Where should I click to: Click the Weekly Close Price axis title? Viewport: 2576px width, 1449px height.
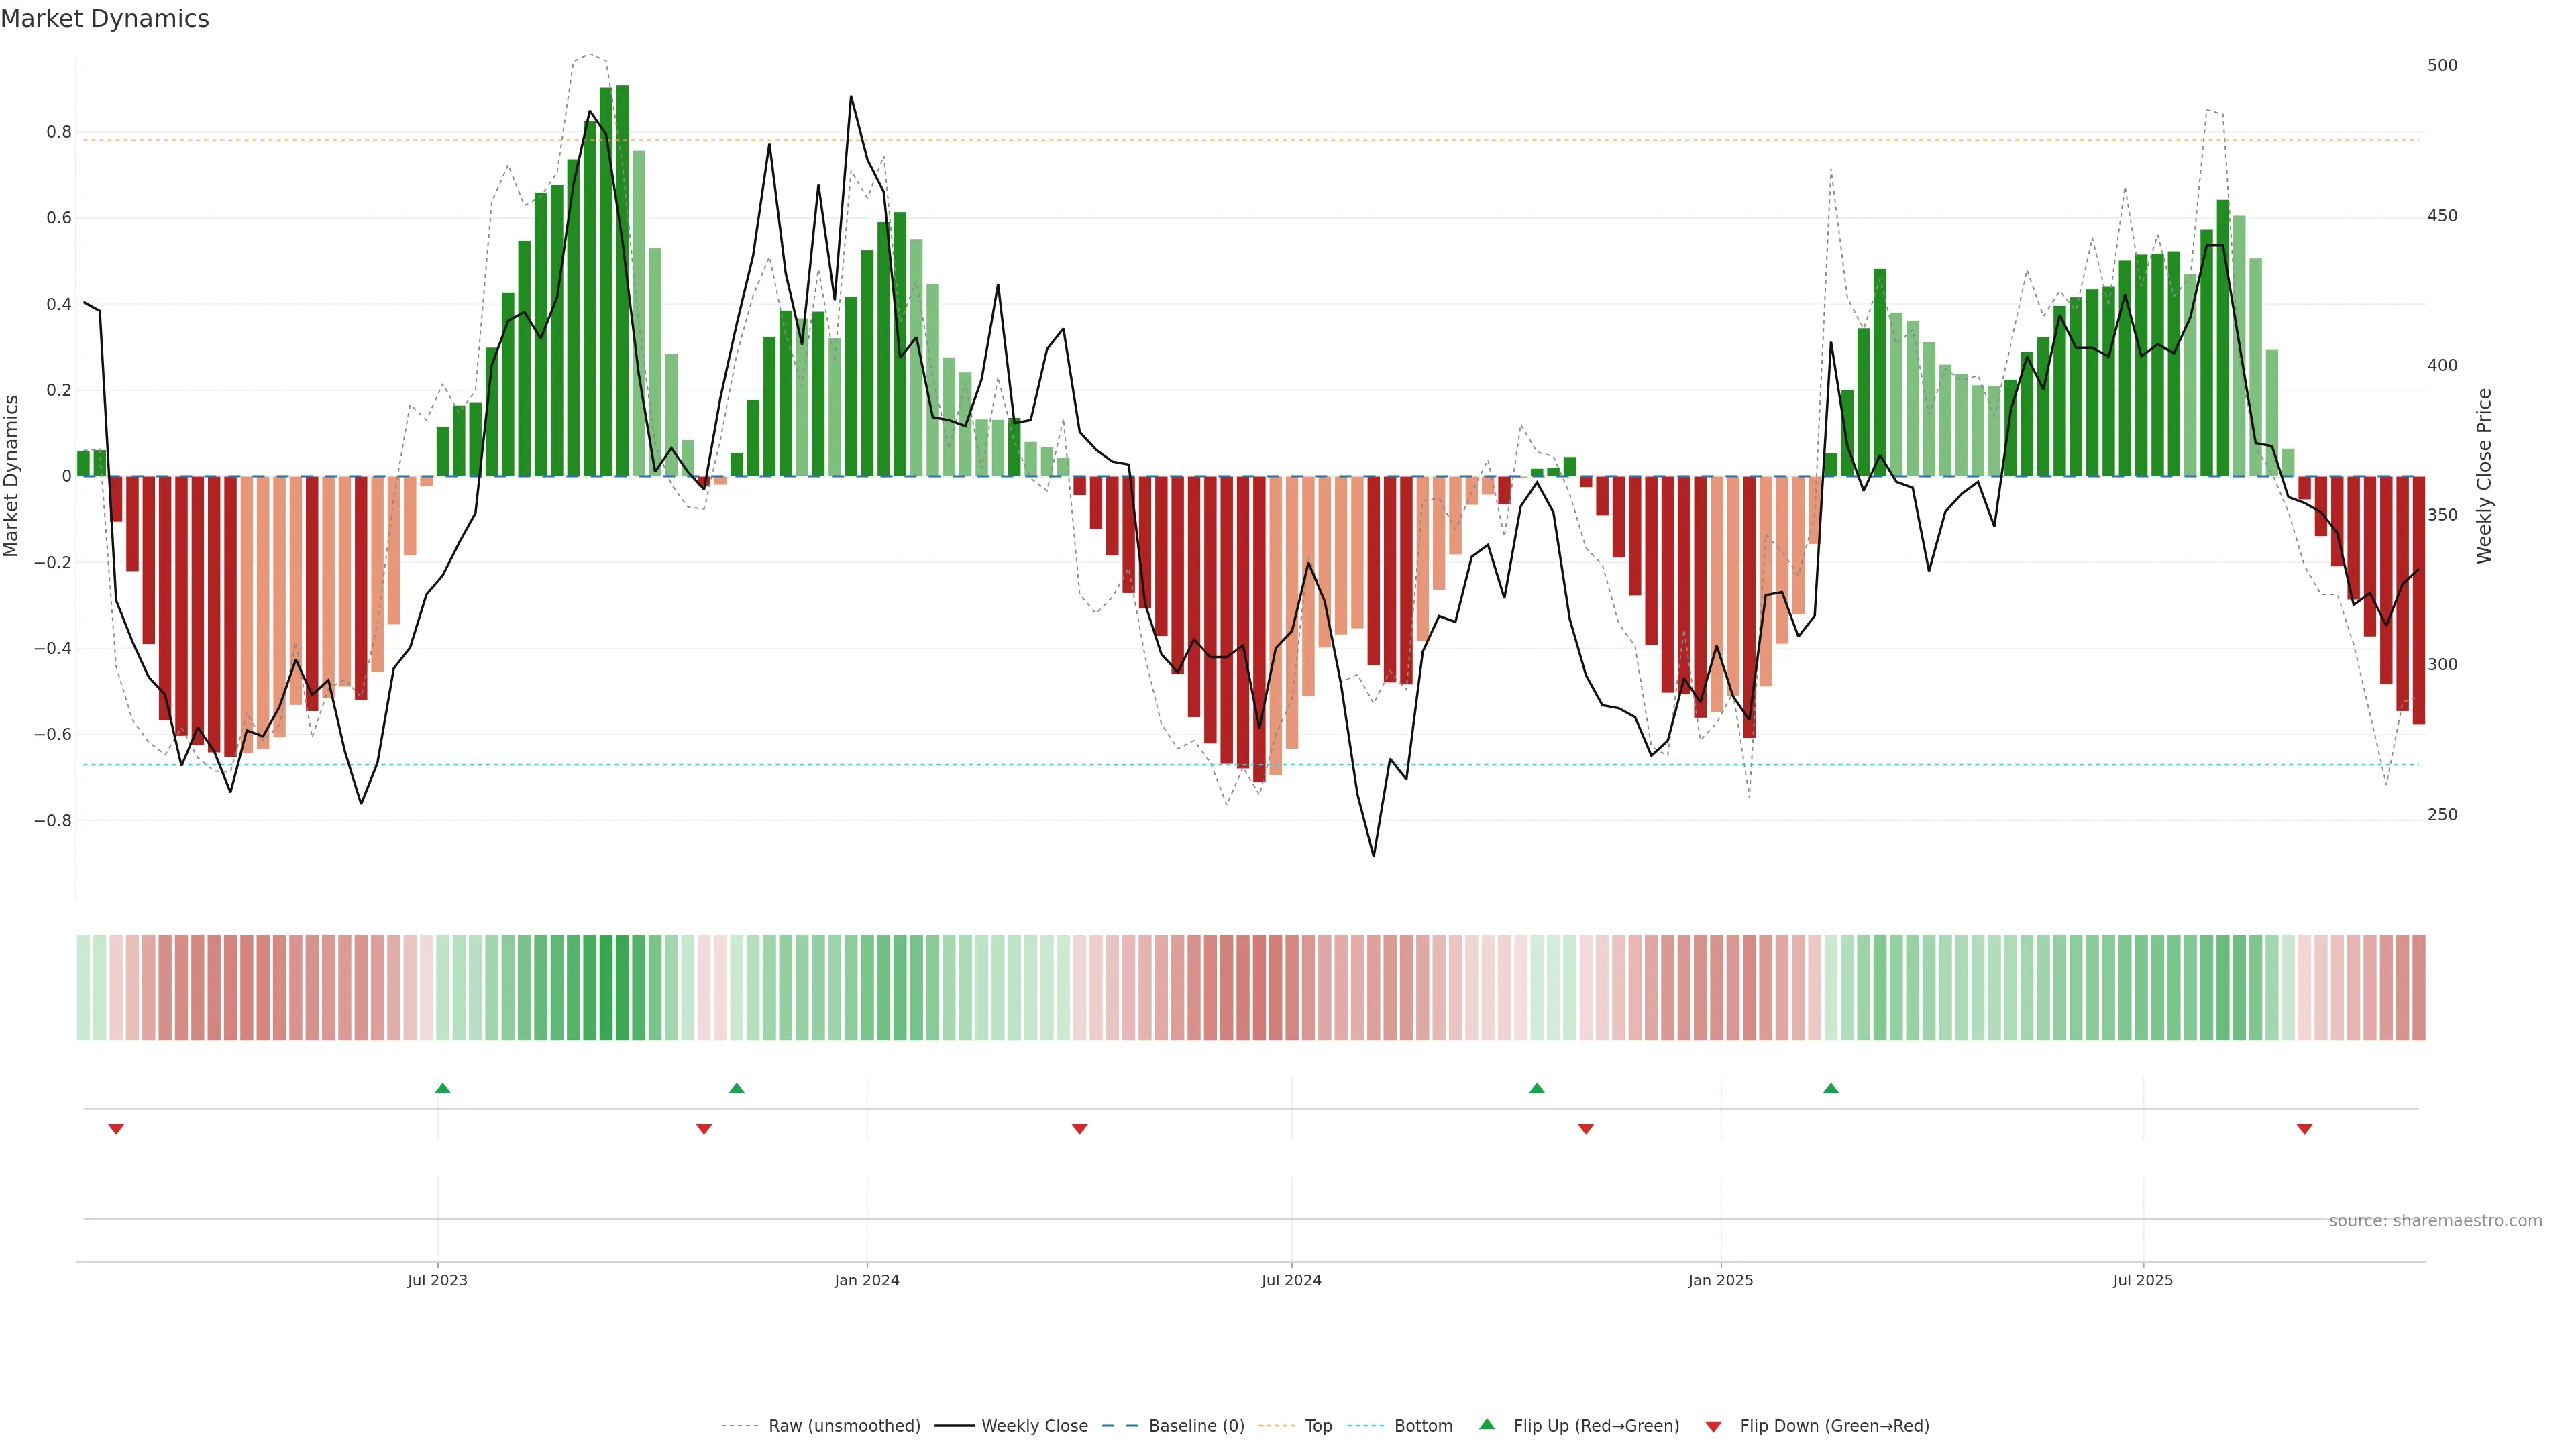click(2484, 476)
